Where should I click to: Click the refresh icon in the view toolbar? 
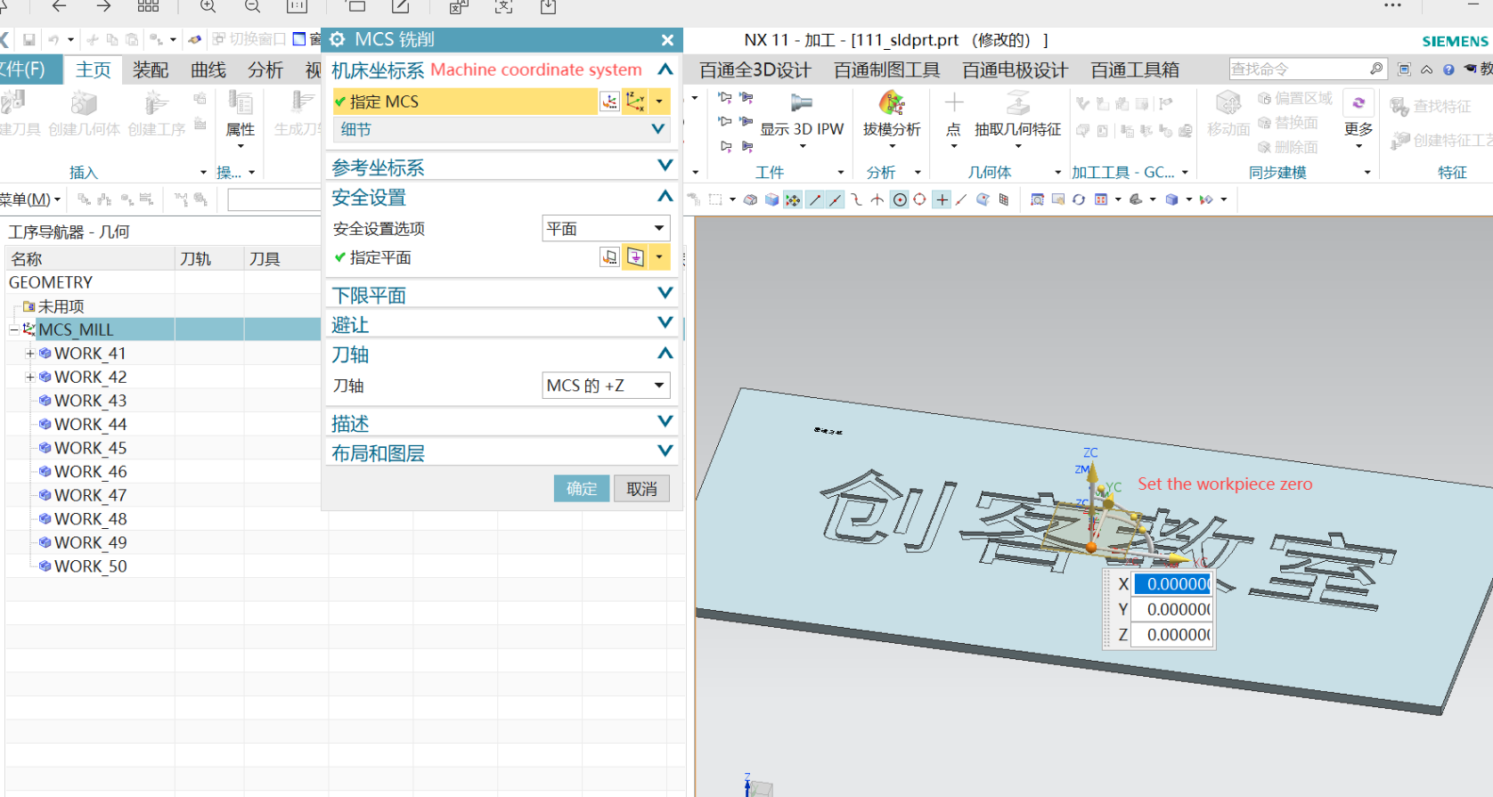1079,199
